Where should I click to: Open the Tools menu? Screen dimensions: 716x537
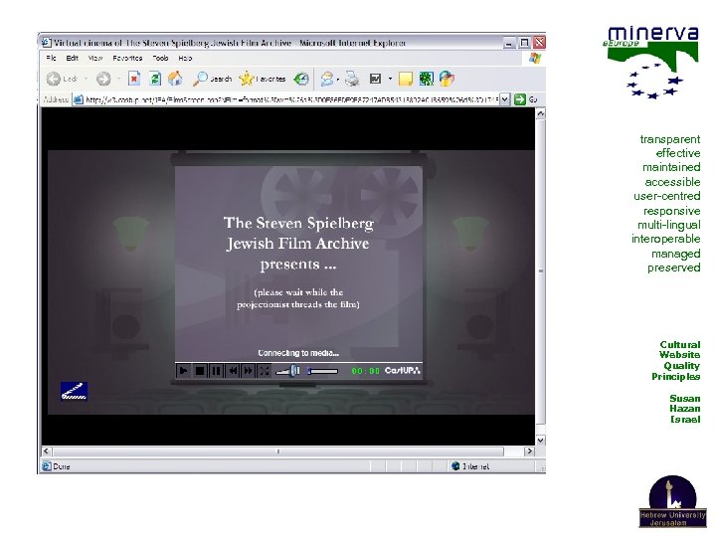point(160,58)
